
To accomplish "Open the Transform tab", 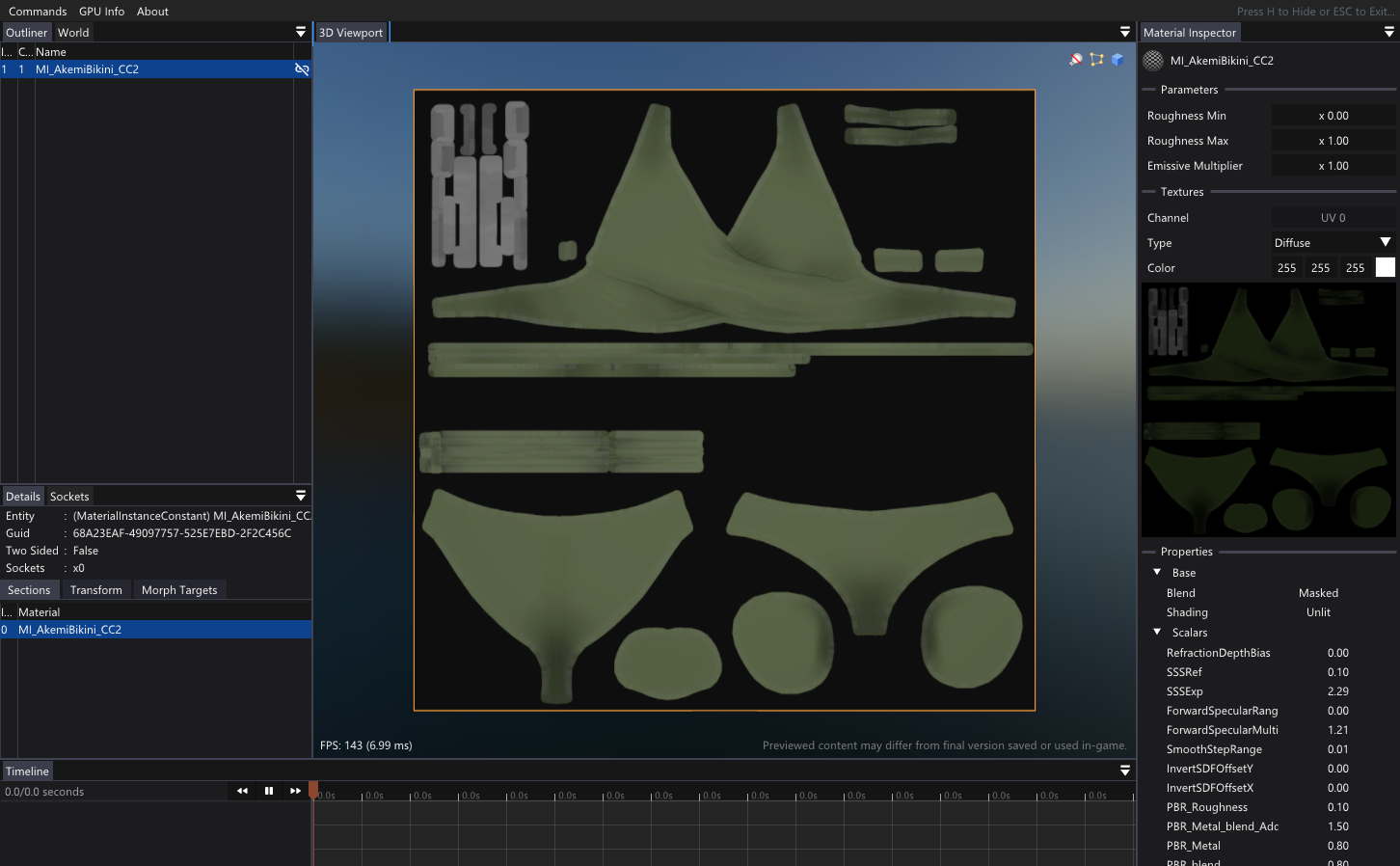I will 96,590.
